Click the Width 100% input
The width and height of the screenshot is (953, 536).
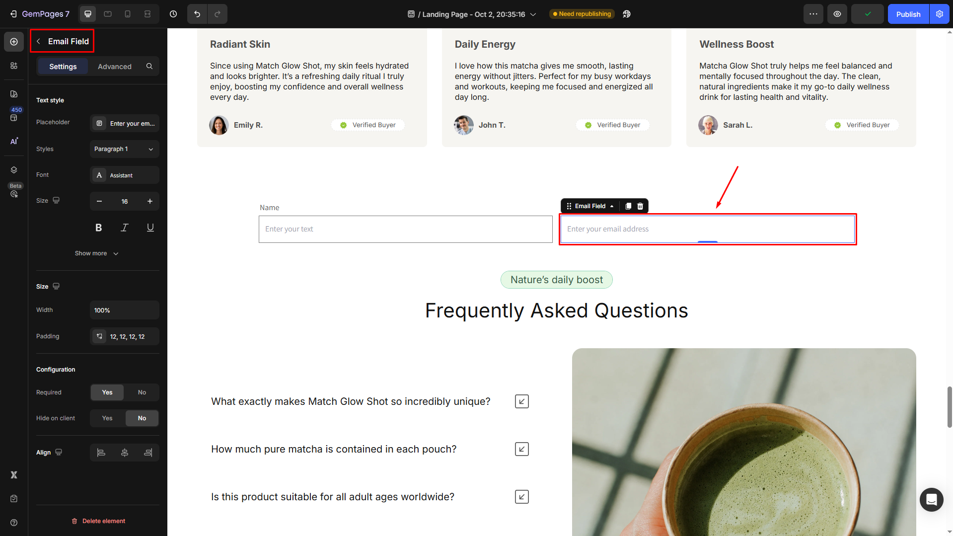click(x=125, y=310)
